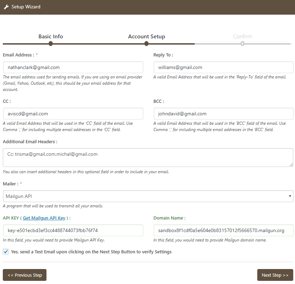Open the Mailer dropdown showing Mailgun API
This screenshot has height=284, width=295.
pos(148,196)
